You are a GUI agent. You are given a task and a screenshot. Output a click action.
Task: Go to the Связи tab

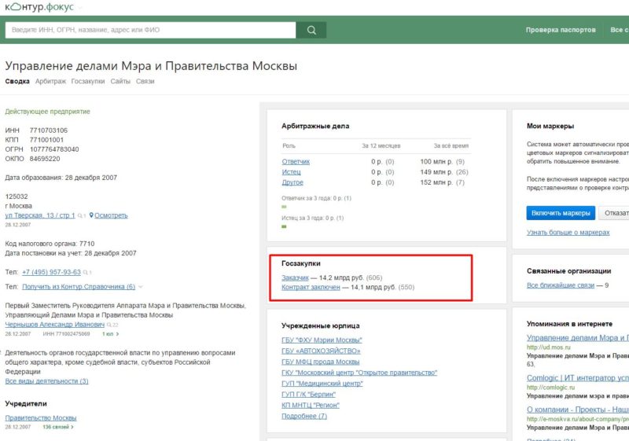click(145, 81)
